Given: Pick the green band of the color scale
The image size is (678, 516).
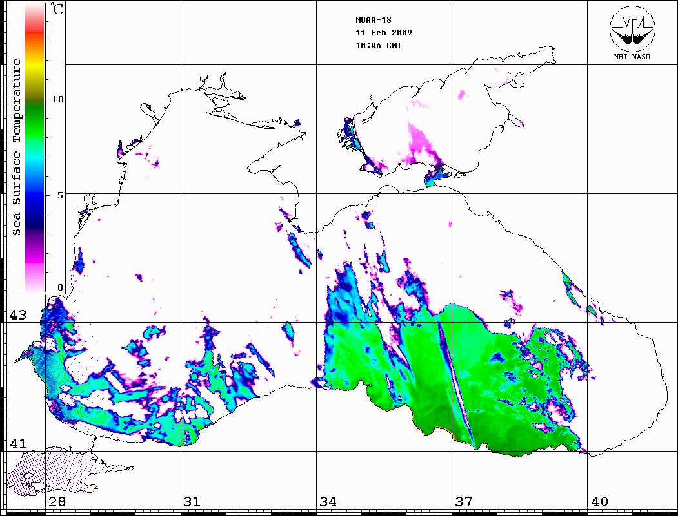Looking at the screenshot, I should click(35, 121).
